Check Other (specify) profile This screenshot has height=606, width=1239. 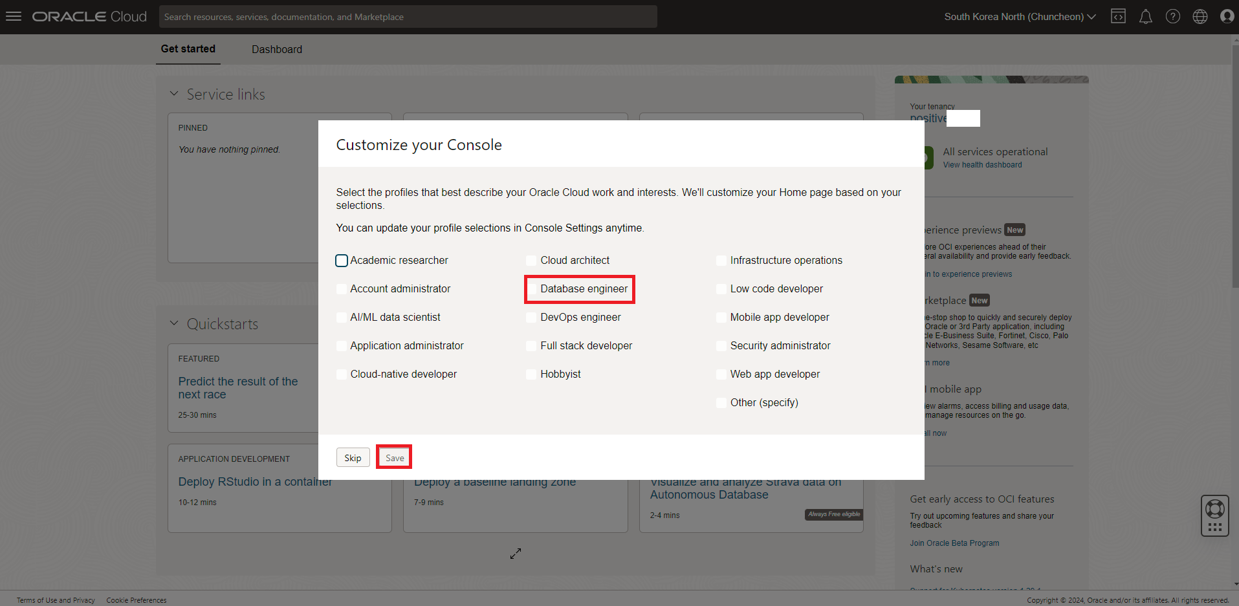pos(721,403)
